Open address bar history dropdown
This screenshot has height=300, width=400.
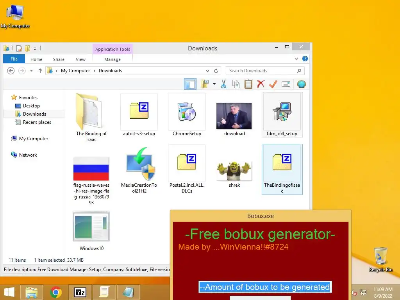208,71
